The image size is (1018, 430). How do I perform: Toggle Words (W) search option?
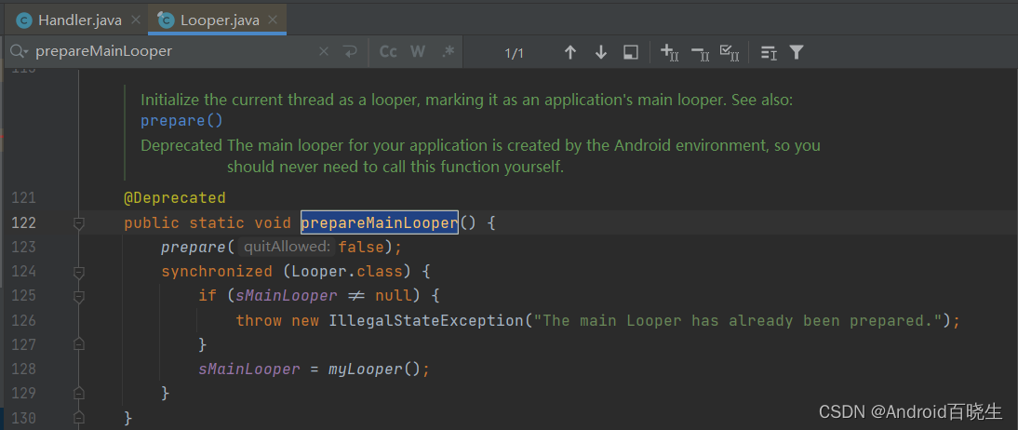[x=418, y=52]
